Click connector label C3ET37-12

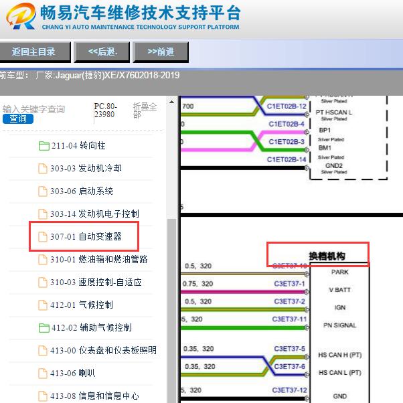click(289, 390)
